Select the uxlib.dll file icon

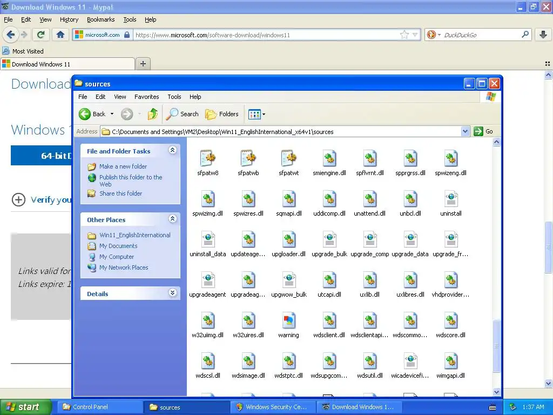369,280
